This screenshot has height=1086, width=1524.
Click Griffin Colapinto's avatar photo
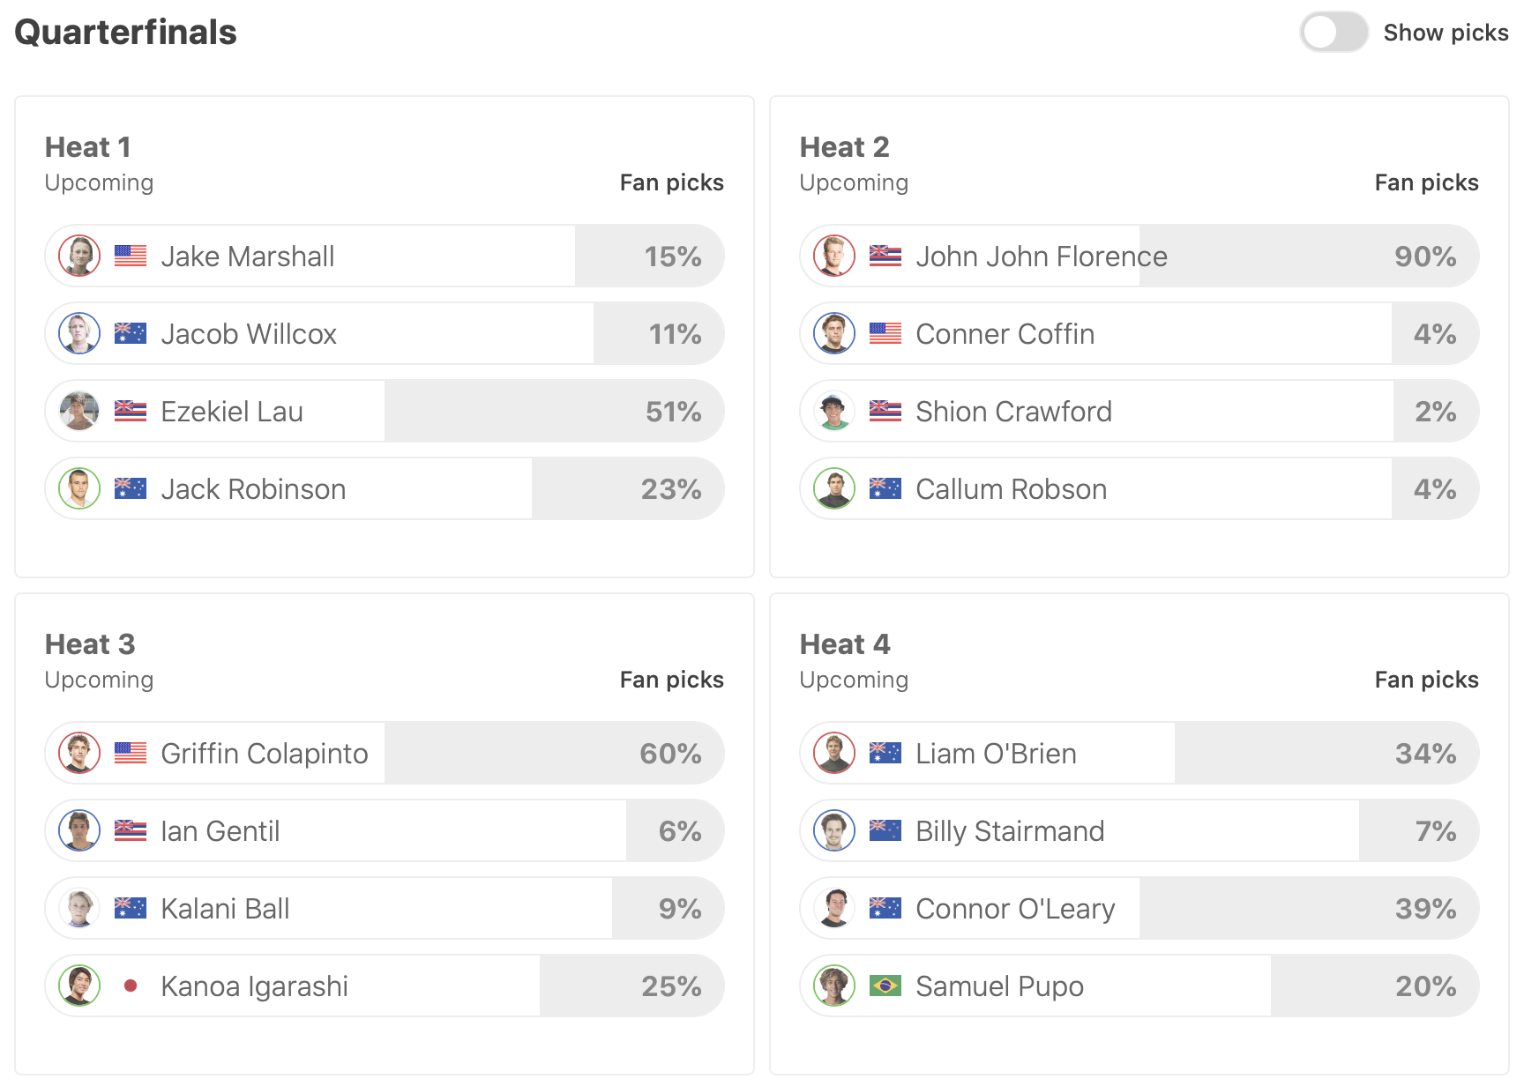pos(79,754)
